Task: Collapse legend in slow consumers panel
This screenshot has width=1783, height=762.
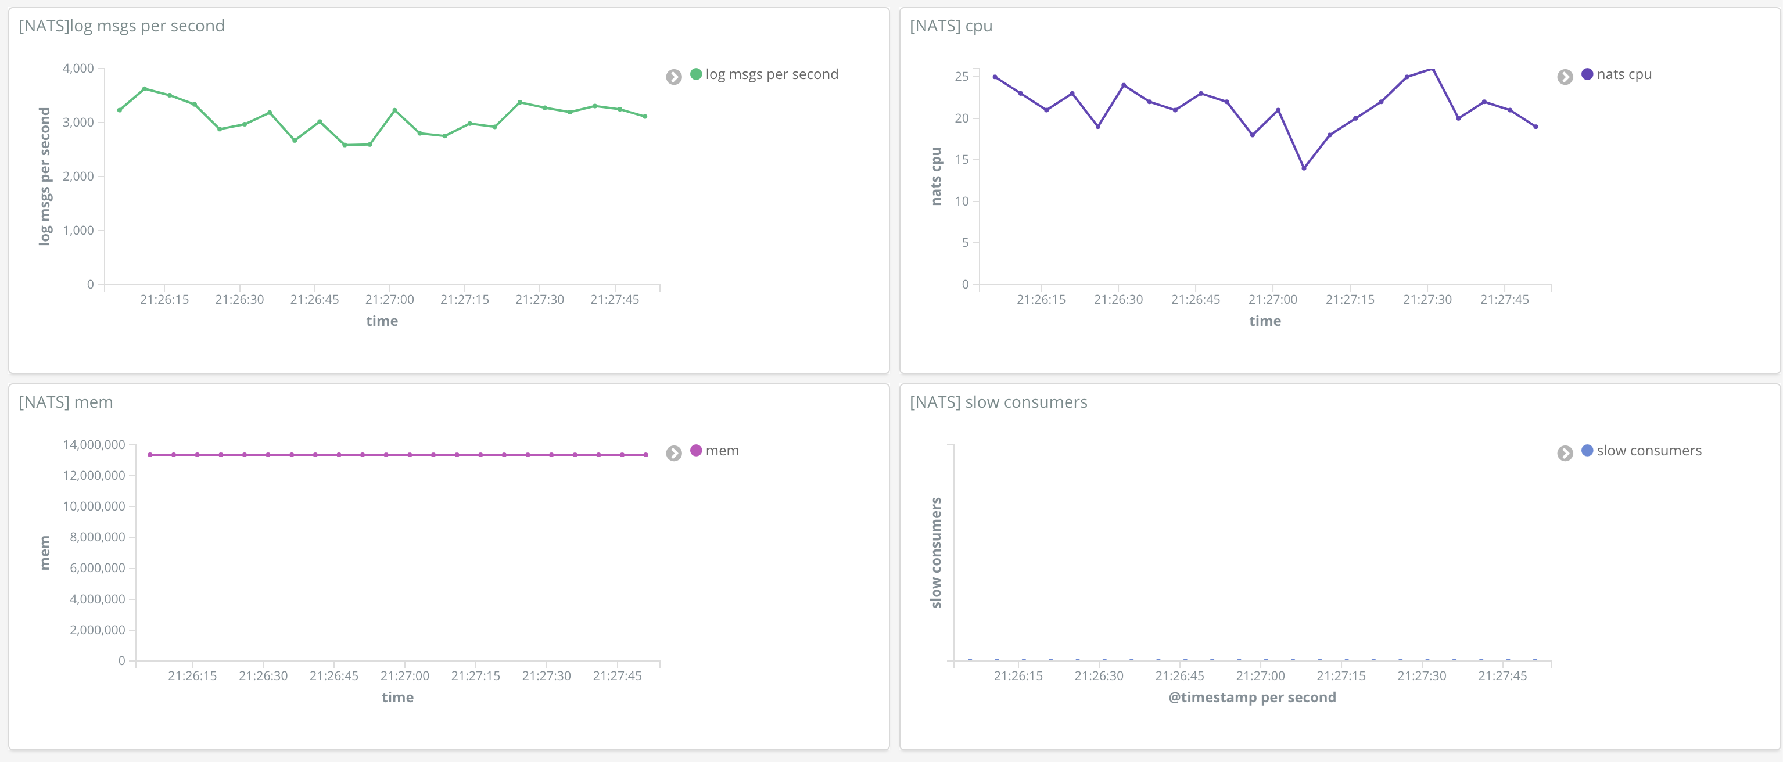Action: (x=1565, y=454)
